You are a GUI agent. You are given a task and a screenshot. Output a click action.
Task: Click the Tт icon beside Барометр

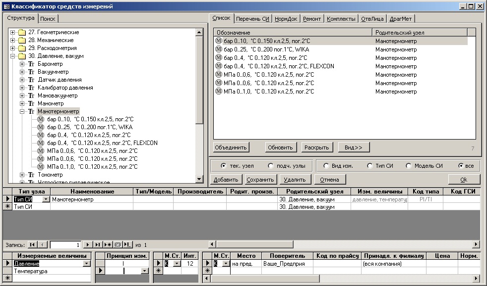click(31, 64)
